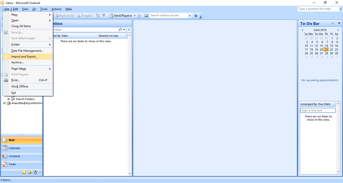
Task: Open the Go menu
Action: pos(34,9)
